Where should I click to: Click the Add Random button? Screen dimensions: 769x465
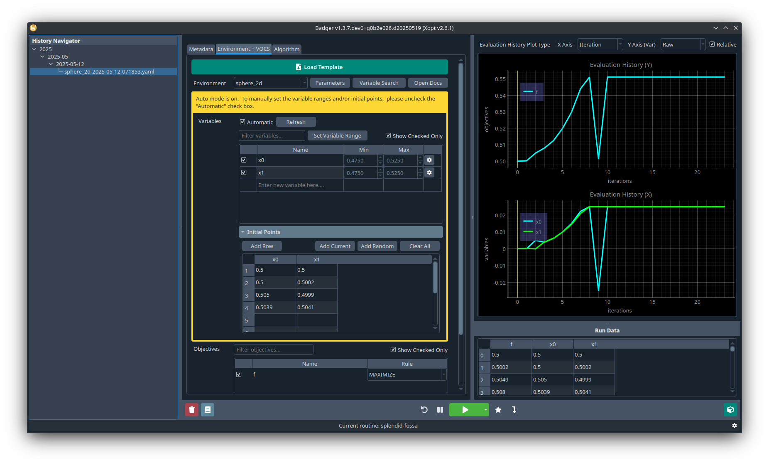377,246
